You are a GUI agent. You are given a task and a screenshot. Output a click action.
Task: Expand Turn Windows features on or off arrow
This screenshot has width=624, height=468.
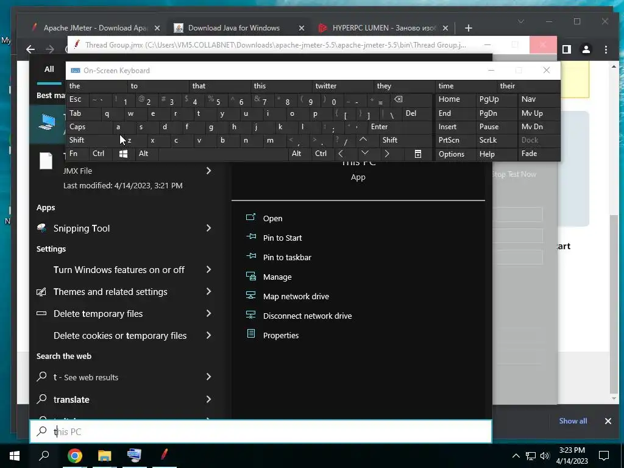(x=208, y=270)
